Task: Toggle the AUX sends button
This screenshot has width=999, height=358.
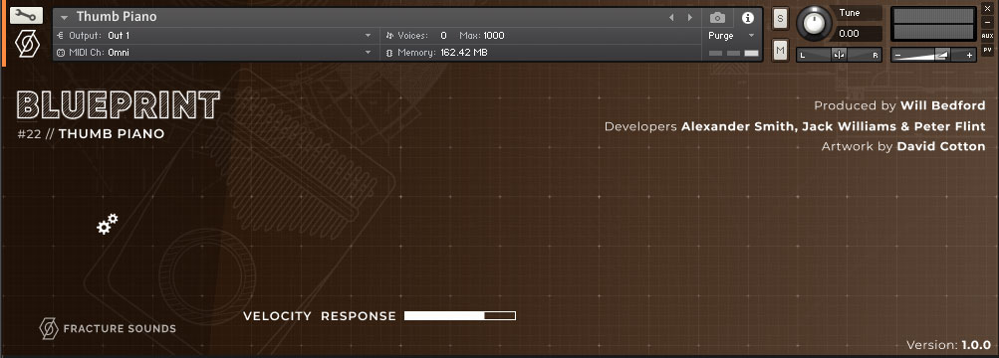Action: [987, 36]
